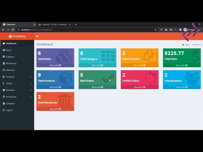This screenshot has height=152, width=203.
Task: Click the address bar URL field
Action: coord(87,30)
